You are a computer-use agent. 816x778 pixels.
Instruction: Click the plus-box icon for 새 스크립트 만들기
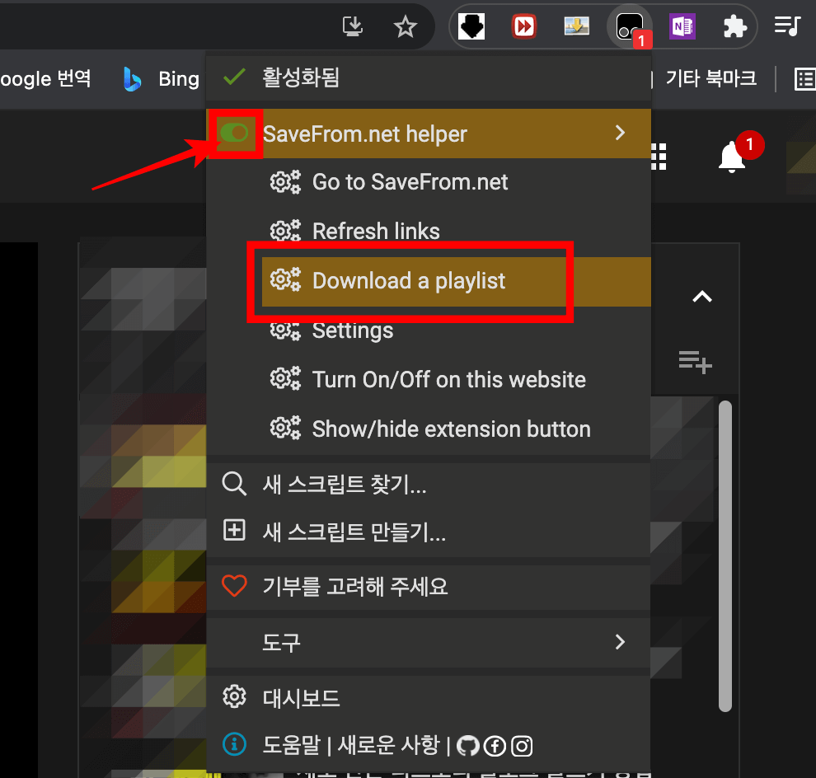[234, 531]
